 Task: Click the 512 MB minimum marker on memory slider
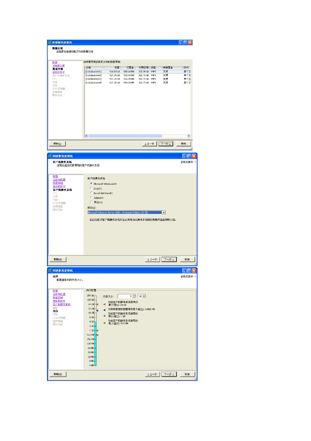click(97, 335)
